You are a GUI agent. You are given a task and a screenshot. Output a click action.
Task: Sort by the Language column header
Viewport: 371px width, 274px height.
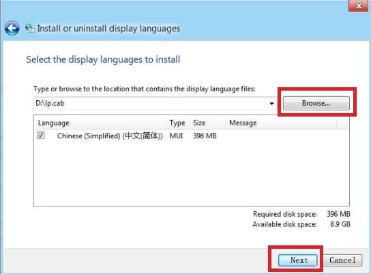pos(100,123)
